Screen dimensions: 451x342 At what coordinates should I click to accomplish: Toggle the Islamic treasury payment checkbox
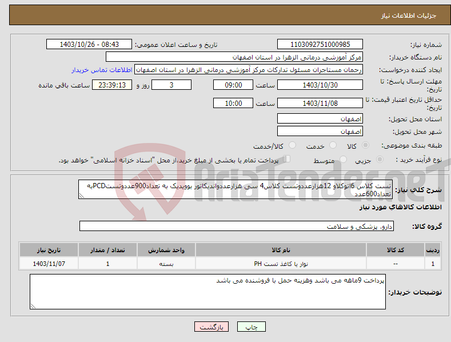(287, 159)
